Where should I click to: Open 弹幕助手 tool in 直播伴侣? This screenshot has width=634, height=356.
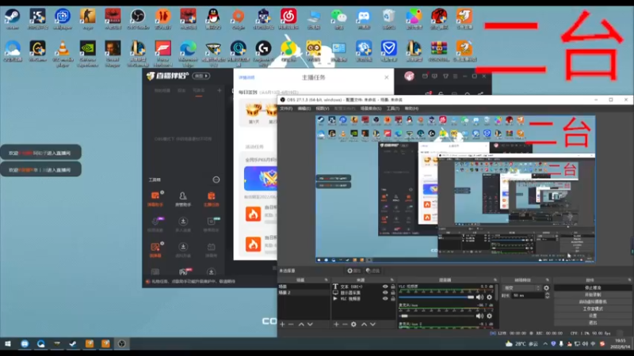(x=155, y=199)
